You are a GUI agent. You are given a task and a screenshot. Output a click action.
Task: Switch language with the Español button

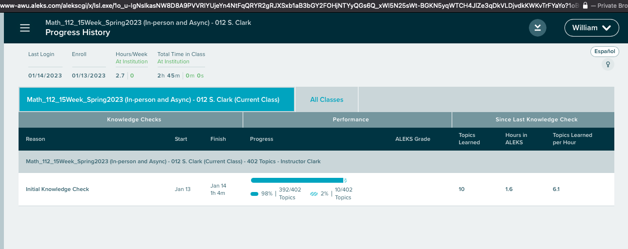(605, 52)
